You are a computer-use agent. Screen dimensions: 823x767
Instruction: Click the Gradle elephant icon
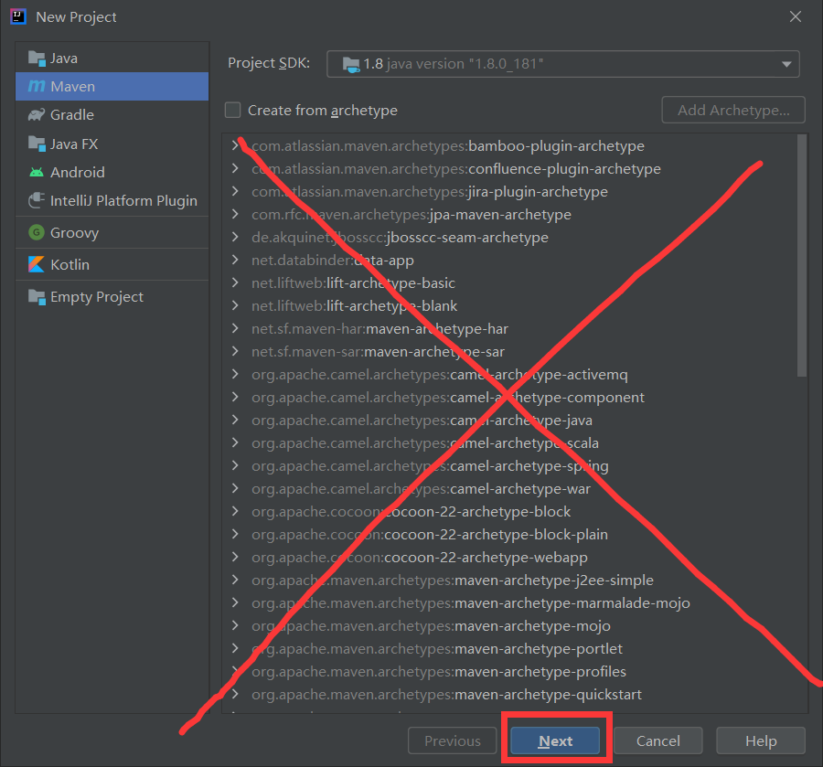pos(37,115)
